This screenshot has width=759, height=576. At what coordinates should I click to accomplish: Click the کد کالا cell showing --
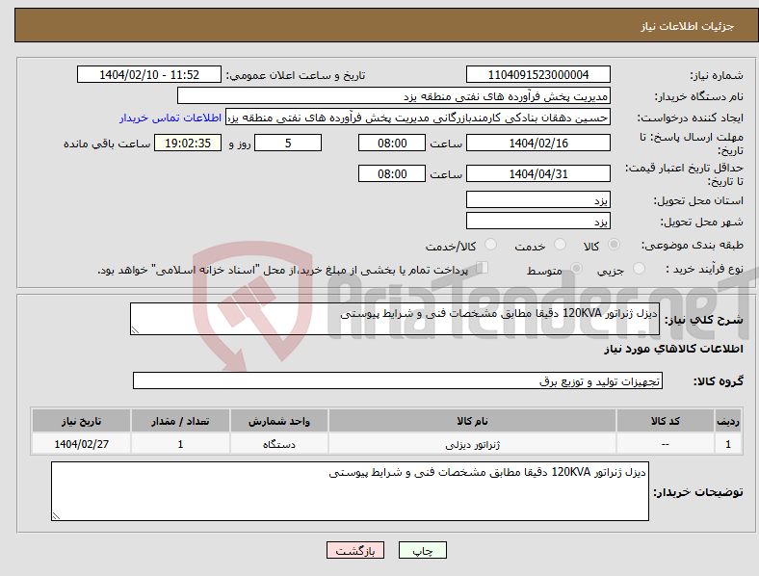(x=666, y=444)
